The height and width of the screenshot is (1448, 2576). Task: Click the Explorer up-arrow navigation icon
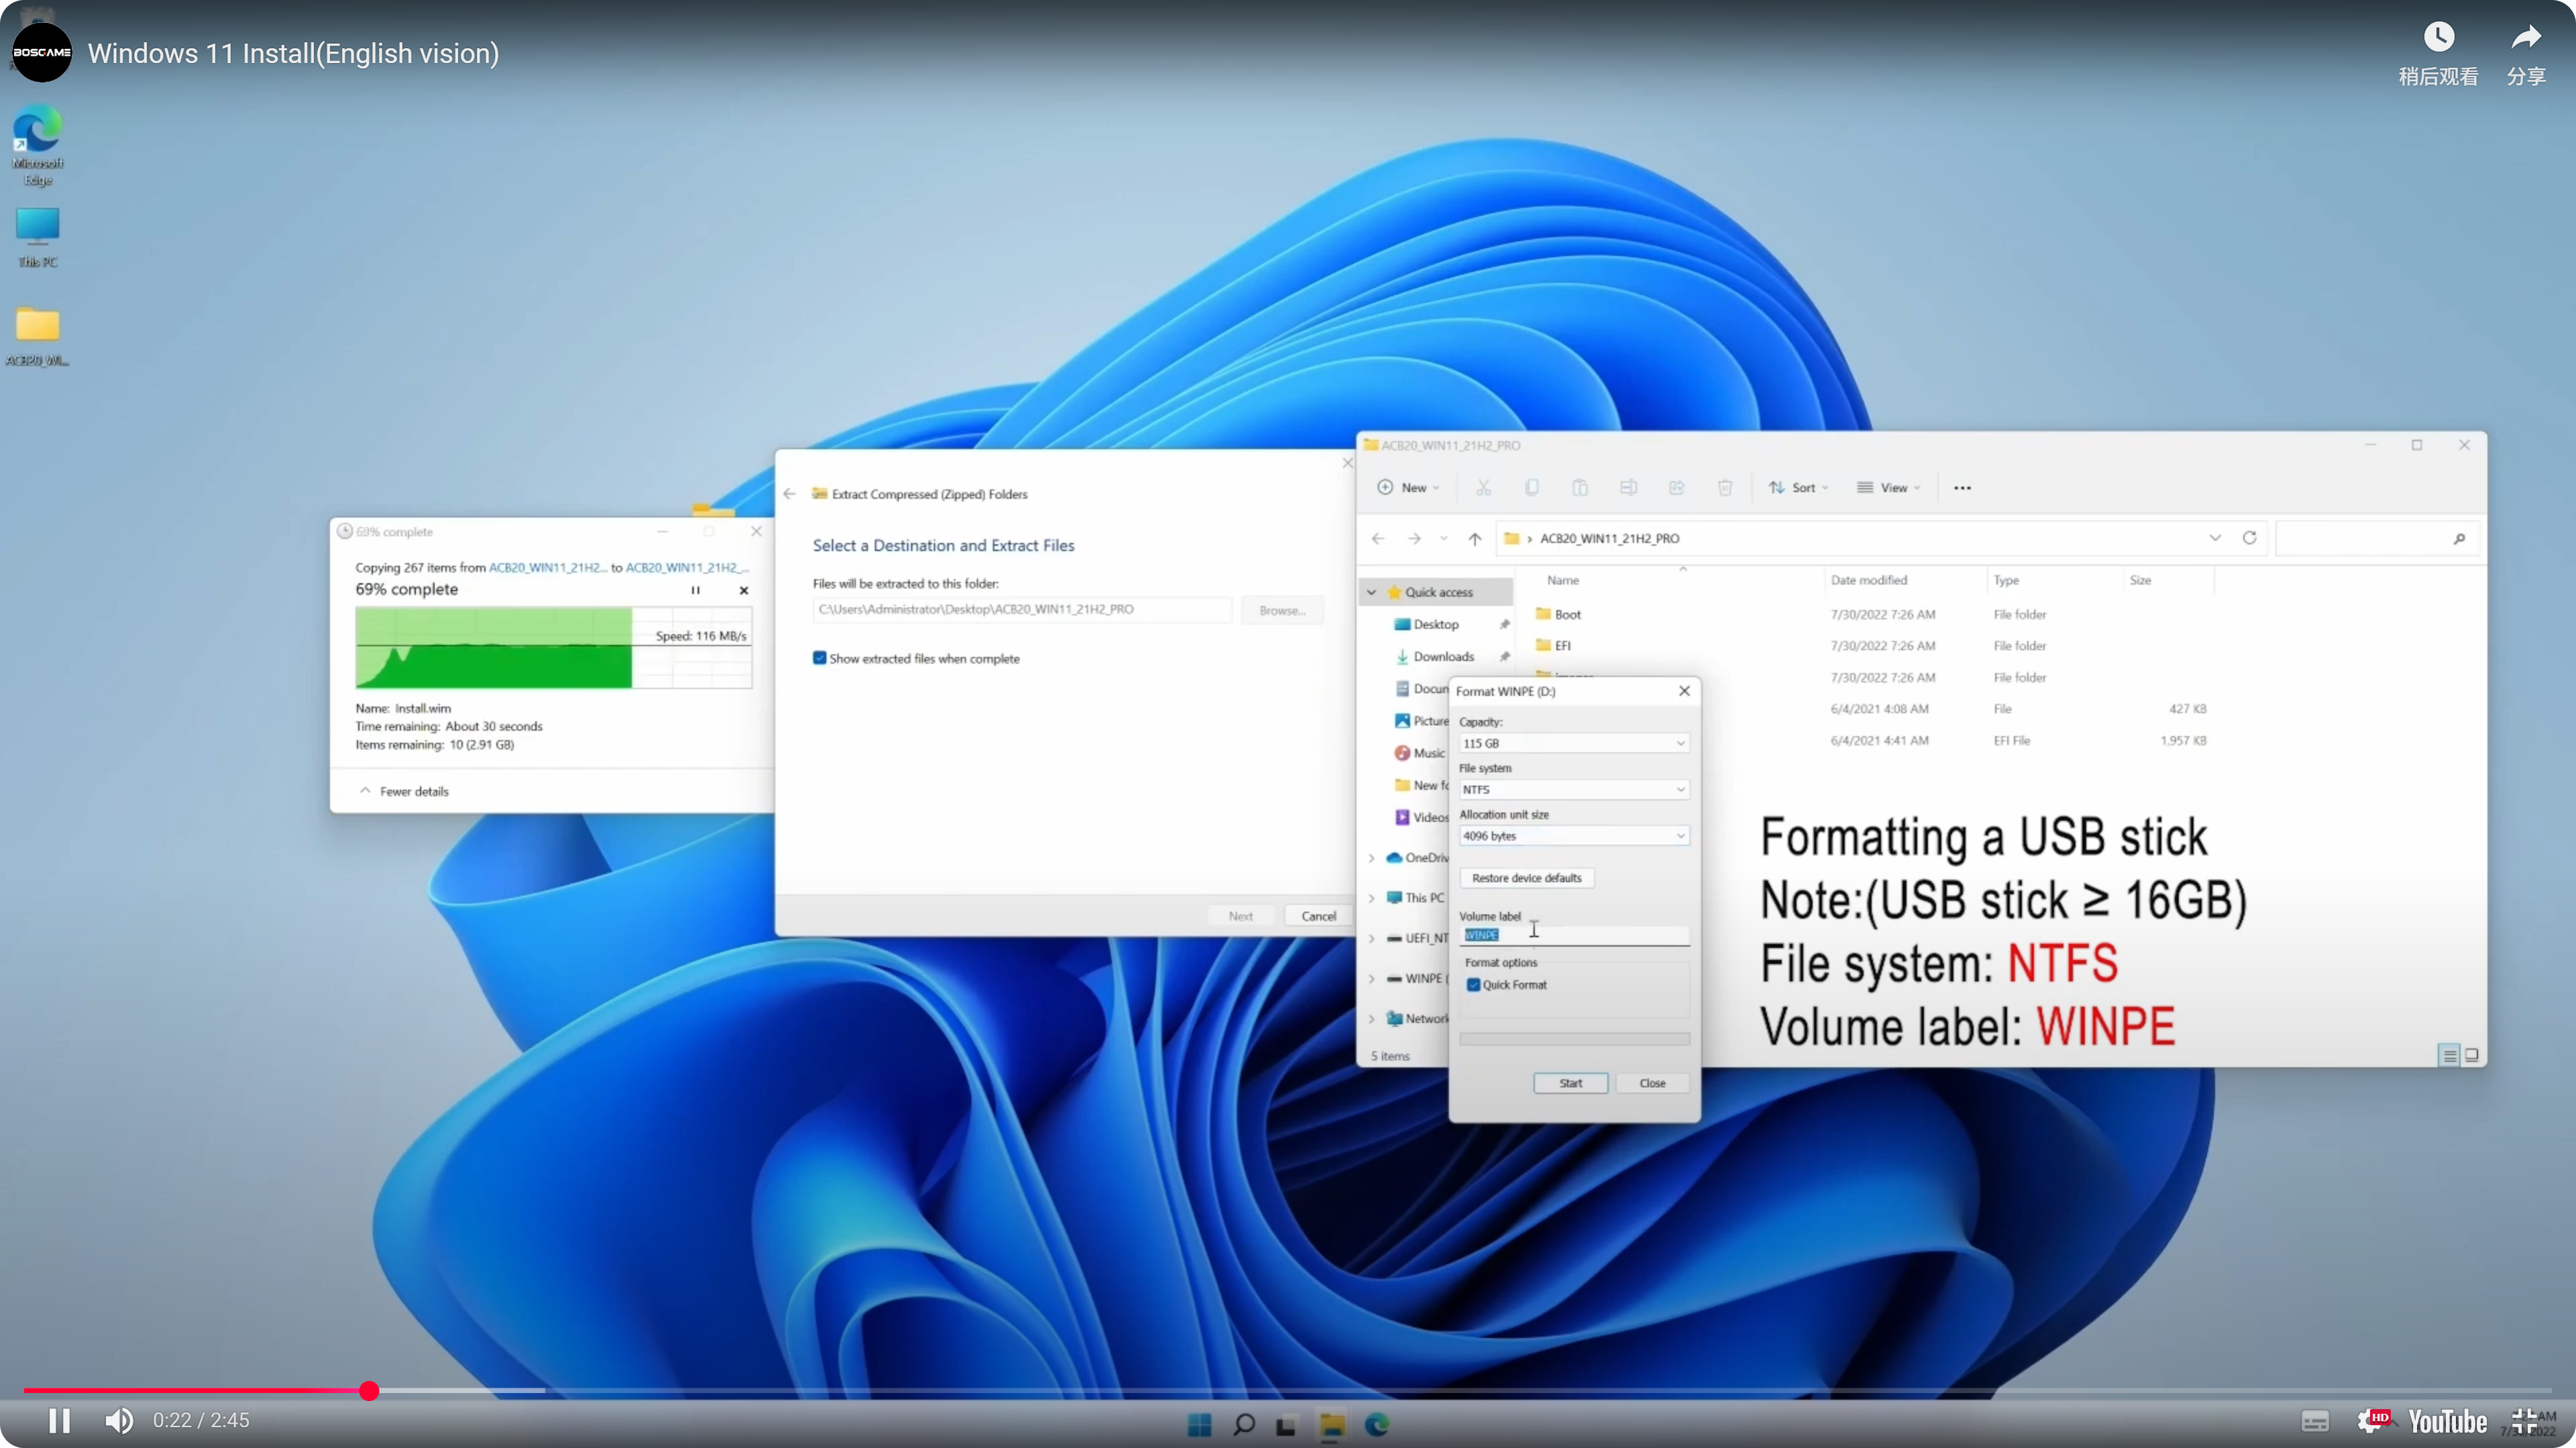pos(1474,538)
